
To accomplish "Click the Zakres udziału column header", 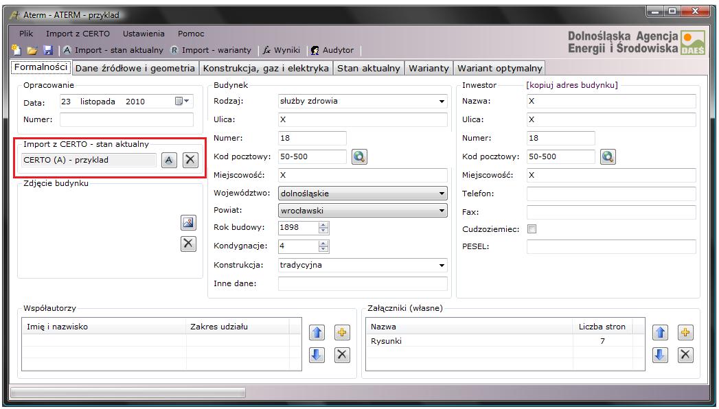I will pyautogui.click(x=238, y=327).
